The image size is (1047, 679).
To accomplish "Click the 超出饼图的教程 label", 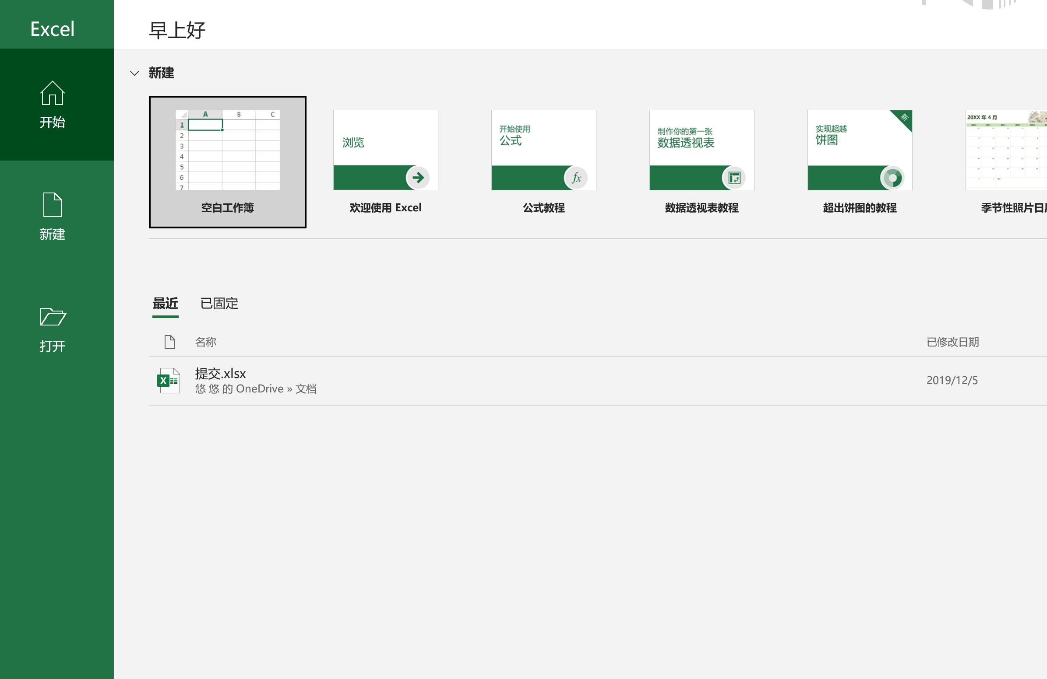I will (860, 207).
